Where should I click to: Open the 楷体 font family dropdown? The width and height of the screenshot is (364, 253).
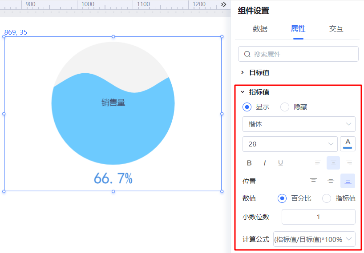coord(299,124)
